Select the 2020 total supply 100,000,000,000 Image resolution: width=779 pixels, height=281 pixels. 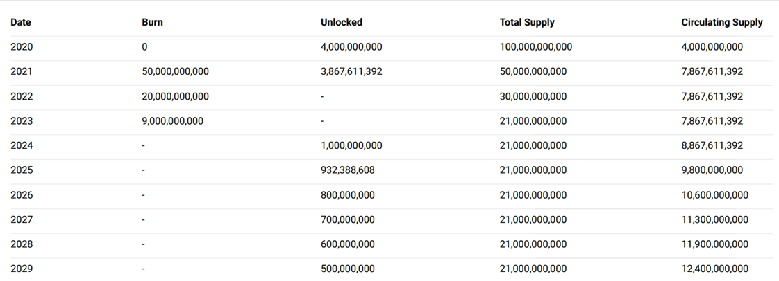click(535, 47)
